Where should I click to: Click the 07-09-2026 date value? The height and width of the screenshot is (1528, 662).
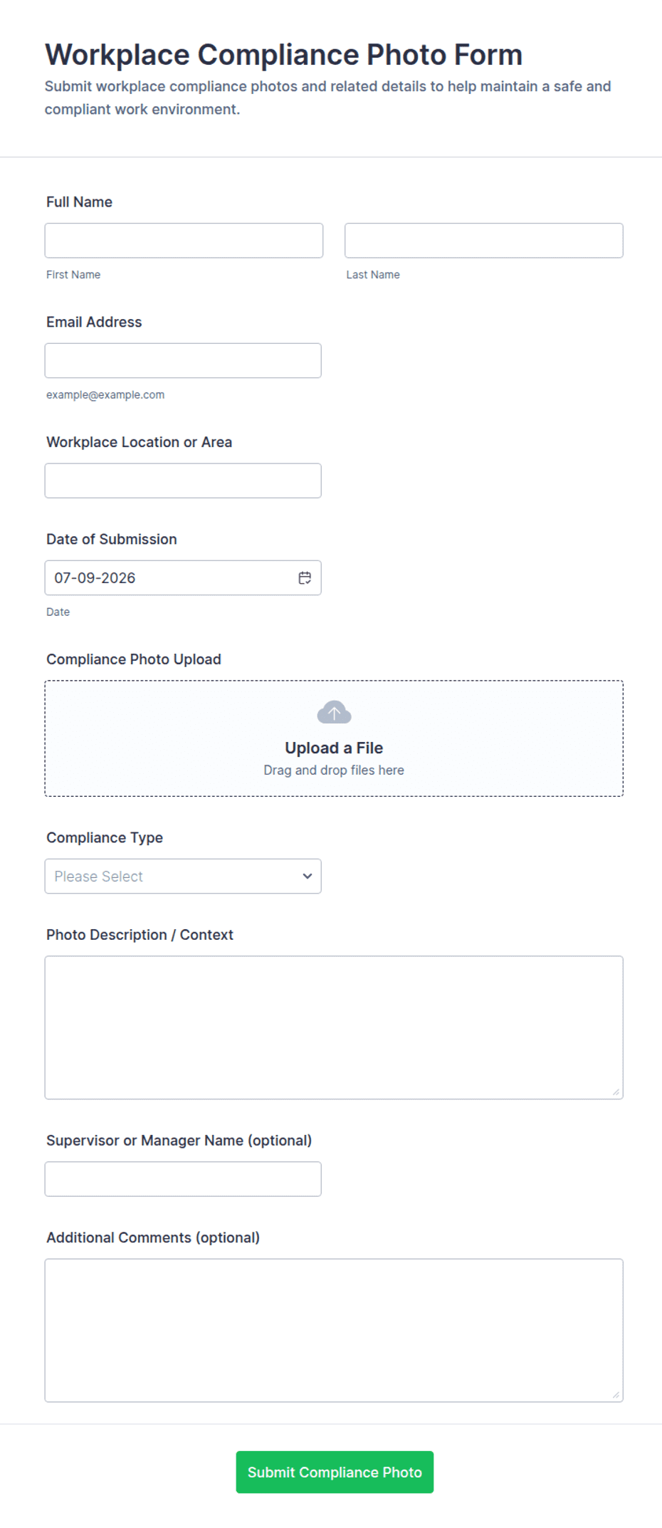pyautogui.click(x=95, y=578)
